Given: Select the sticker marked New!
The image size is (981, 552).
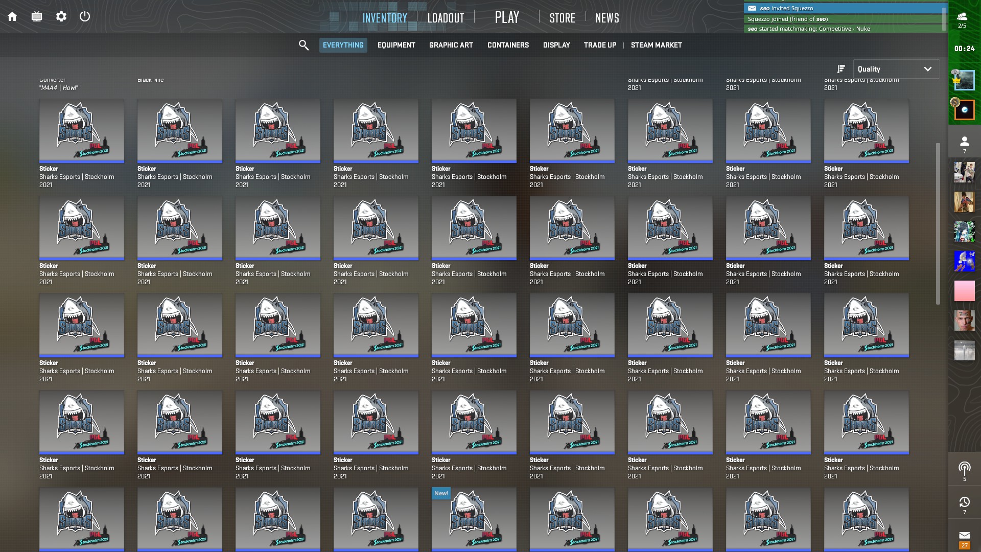Looking at the screenshot, I should [x=474, y=519].
